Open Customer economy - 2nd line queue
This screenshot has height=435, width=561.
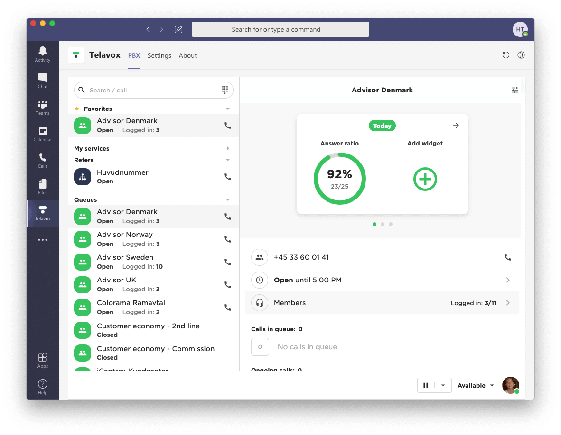pyautogui.click(x=153, y=330)
